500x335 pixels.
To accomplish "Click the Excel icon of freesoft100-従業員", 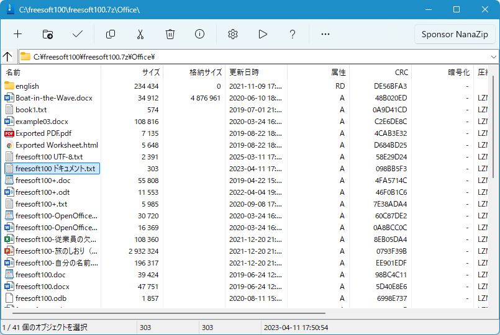I will (x=9, y=239).
